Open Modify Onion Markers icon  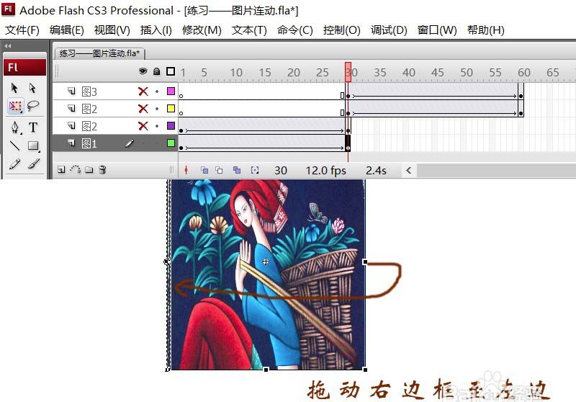[x=255, y=170]
